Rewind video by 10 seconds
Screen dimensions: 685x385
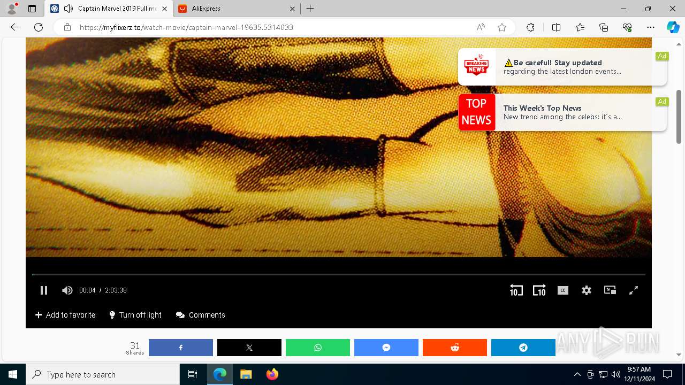coord(516,290)
